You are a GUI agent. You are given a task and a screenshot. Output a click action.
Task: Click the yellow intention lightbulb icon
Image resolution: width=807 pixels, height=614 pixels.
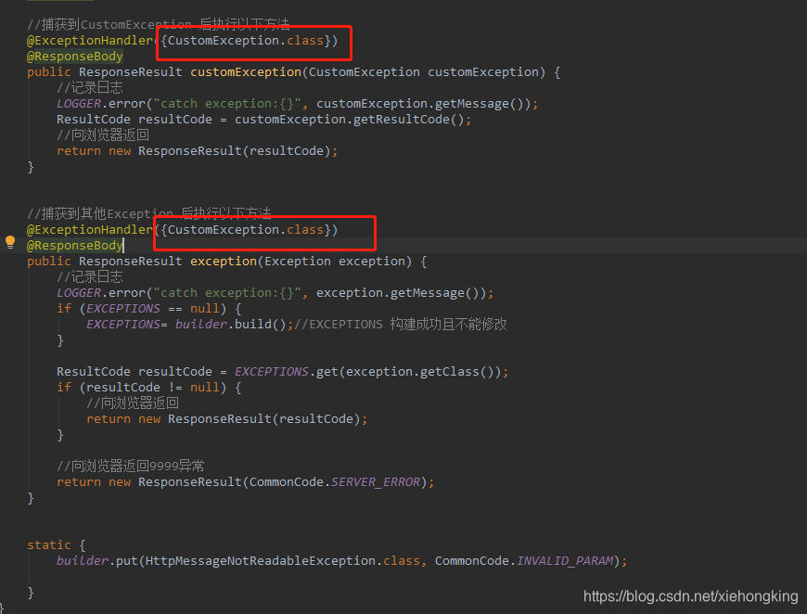click(x=9, y=241)
